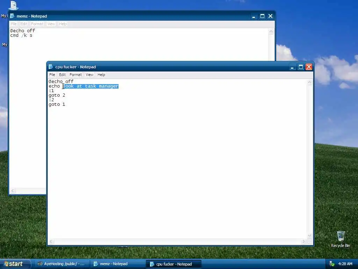Open Format menu in memz Notepad window
Viewport: 358px width, 269px height.
[37, 24]
